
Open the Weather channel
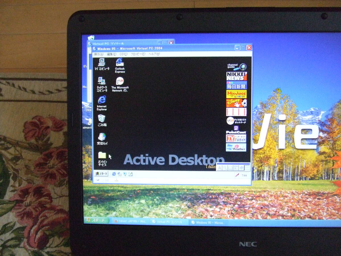[236, 147]
